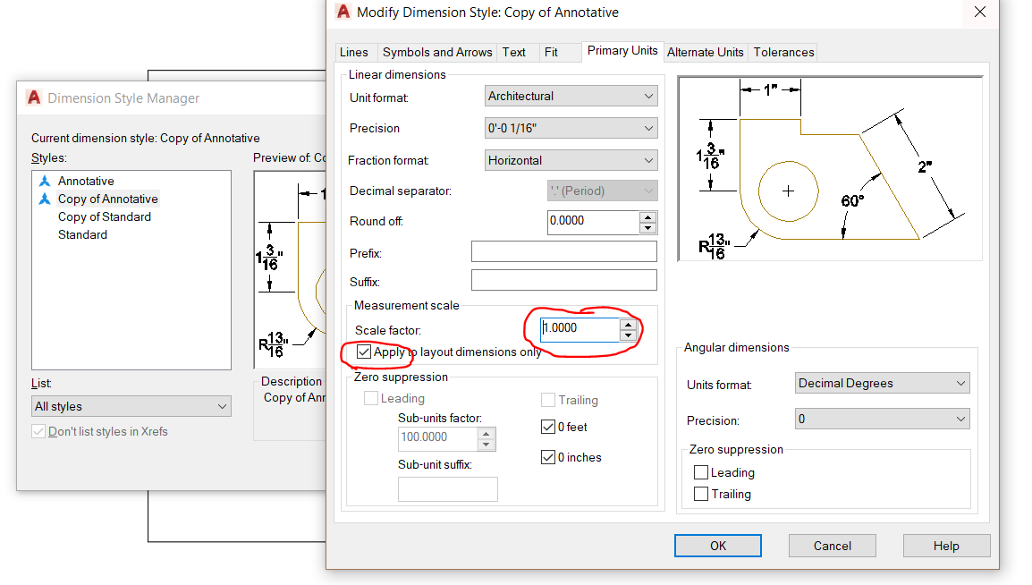Disable the "0 feet" zero suppression
The height and width of the screenshot is (585, 1032).
point(548,427)
